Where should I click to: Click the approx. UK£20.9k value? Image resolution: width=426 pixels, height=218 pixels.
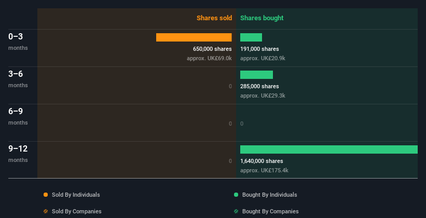tap(263, 58)
